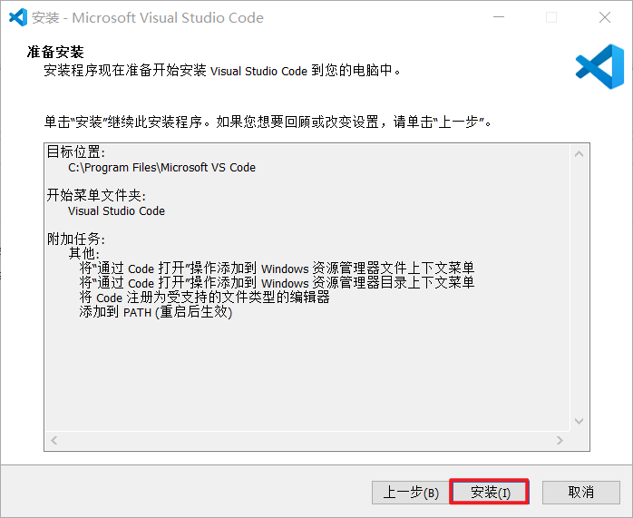Screen dimensions: 633x518
Task: Minimize the installer window
Action: point(499,17)
